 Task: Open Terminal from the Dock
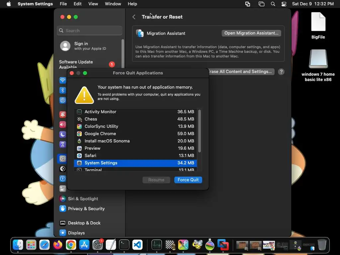(124, 245)
